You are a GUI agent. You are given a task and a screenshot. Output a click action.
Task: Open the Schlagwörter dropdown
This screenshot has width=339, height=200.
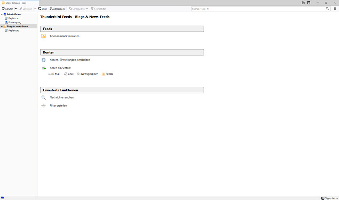point(79,9)
